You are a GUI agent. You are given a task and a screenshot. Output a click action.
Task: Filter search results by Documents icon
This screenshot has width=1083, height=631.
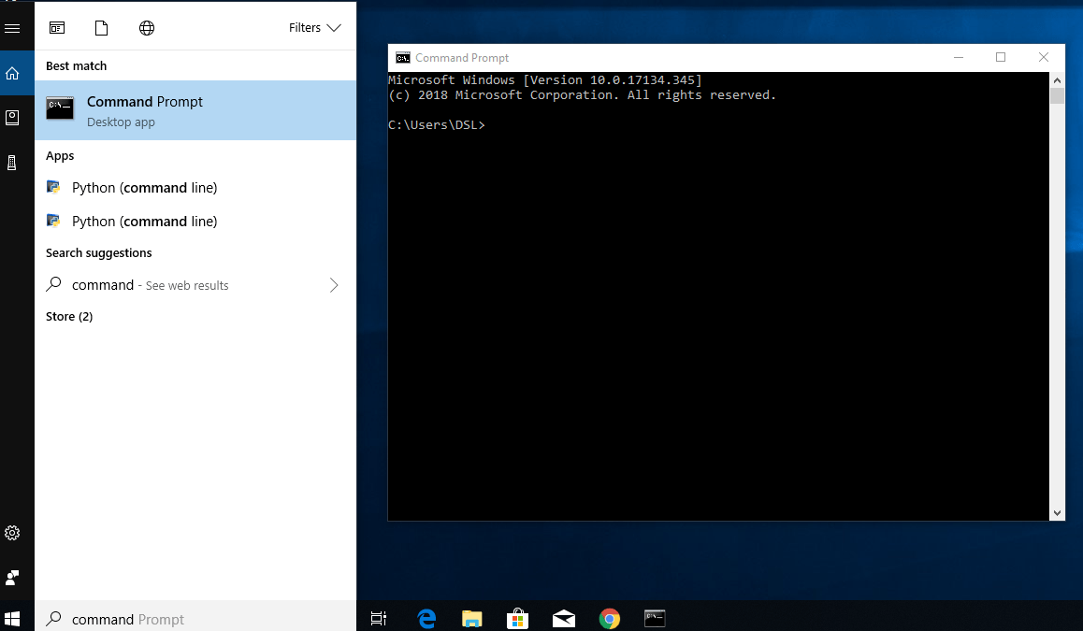[x=102, y=28]
